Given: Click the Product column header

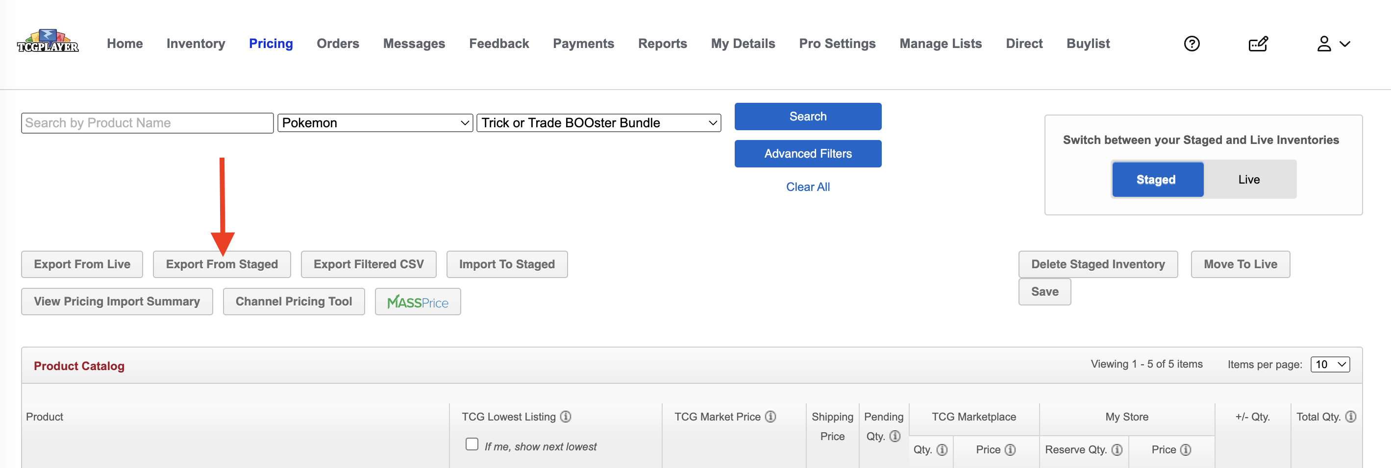Looking at the screenshot, I should tap(45, 417).
